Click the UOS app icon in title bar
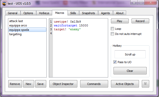This screenshot has width=159, height=97. pyautogui.click(x=4, y=4)
